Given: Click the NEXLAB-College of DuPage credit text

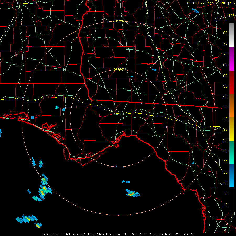Looking at the screenshot, I should (211, 3).
